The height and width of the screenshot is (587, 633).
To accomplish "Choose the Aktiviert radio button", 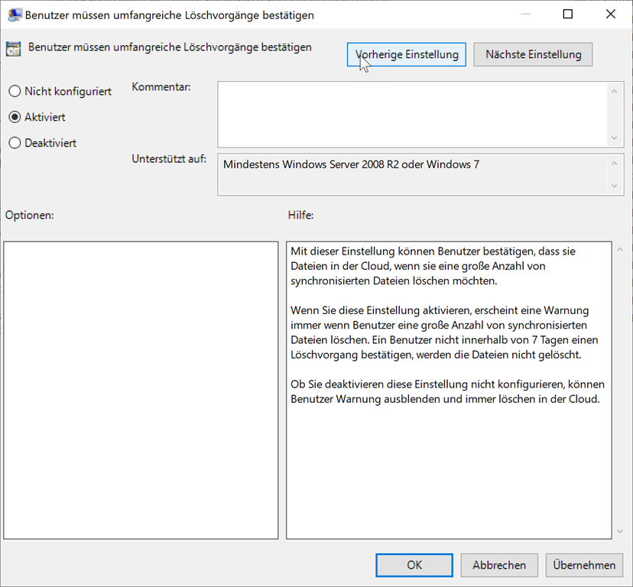I will (15, 118).
